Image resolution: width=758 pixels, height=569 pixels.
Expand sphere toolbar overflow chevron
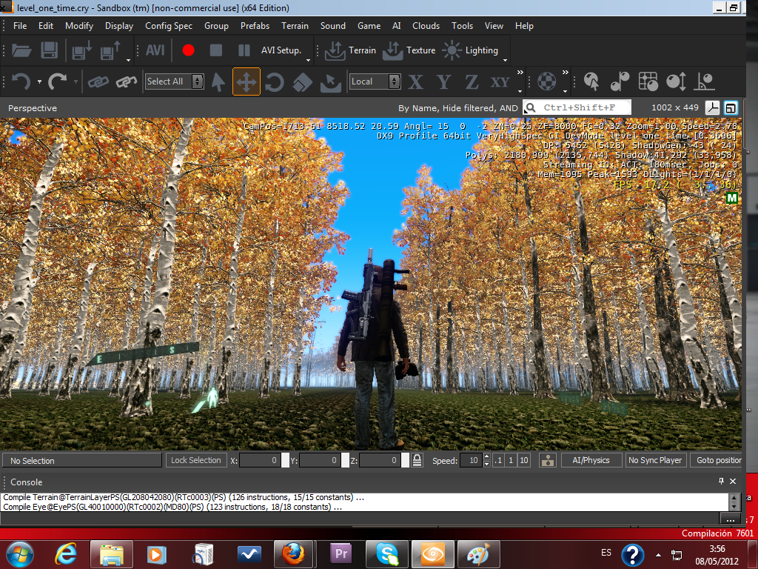click(x=565, y=73)
